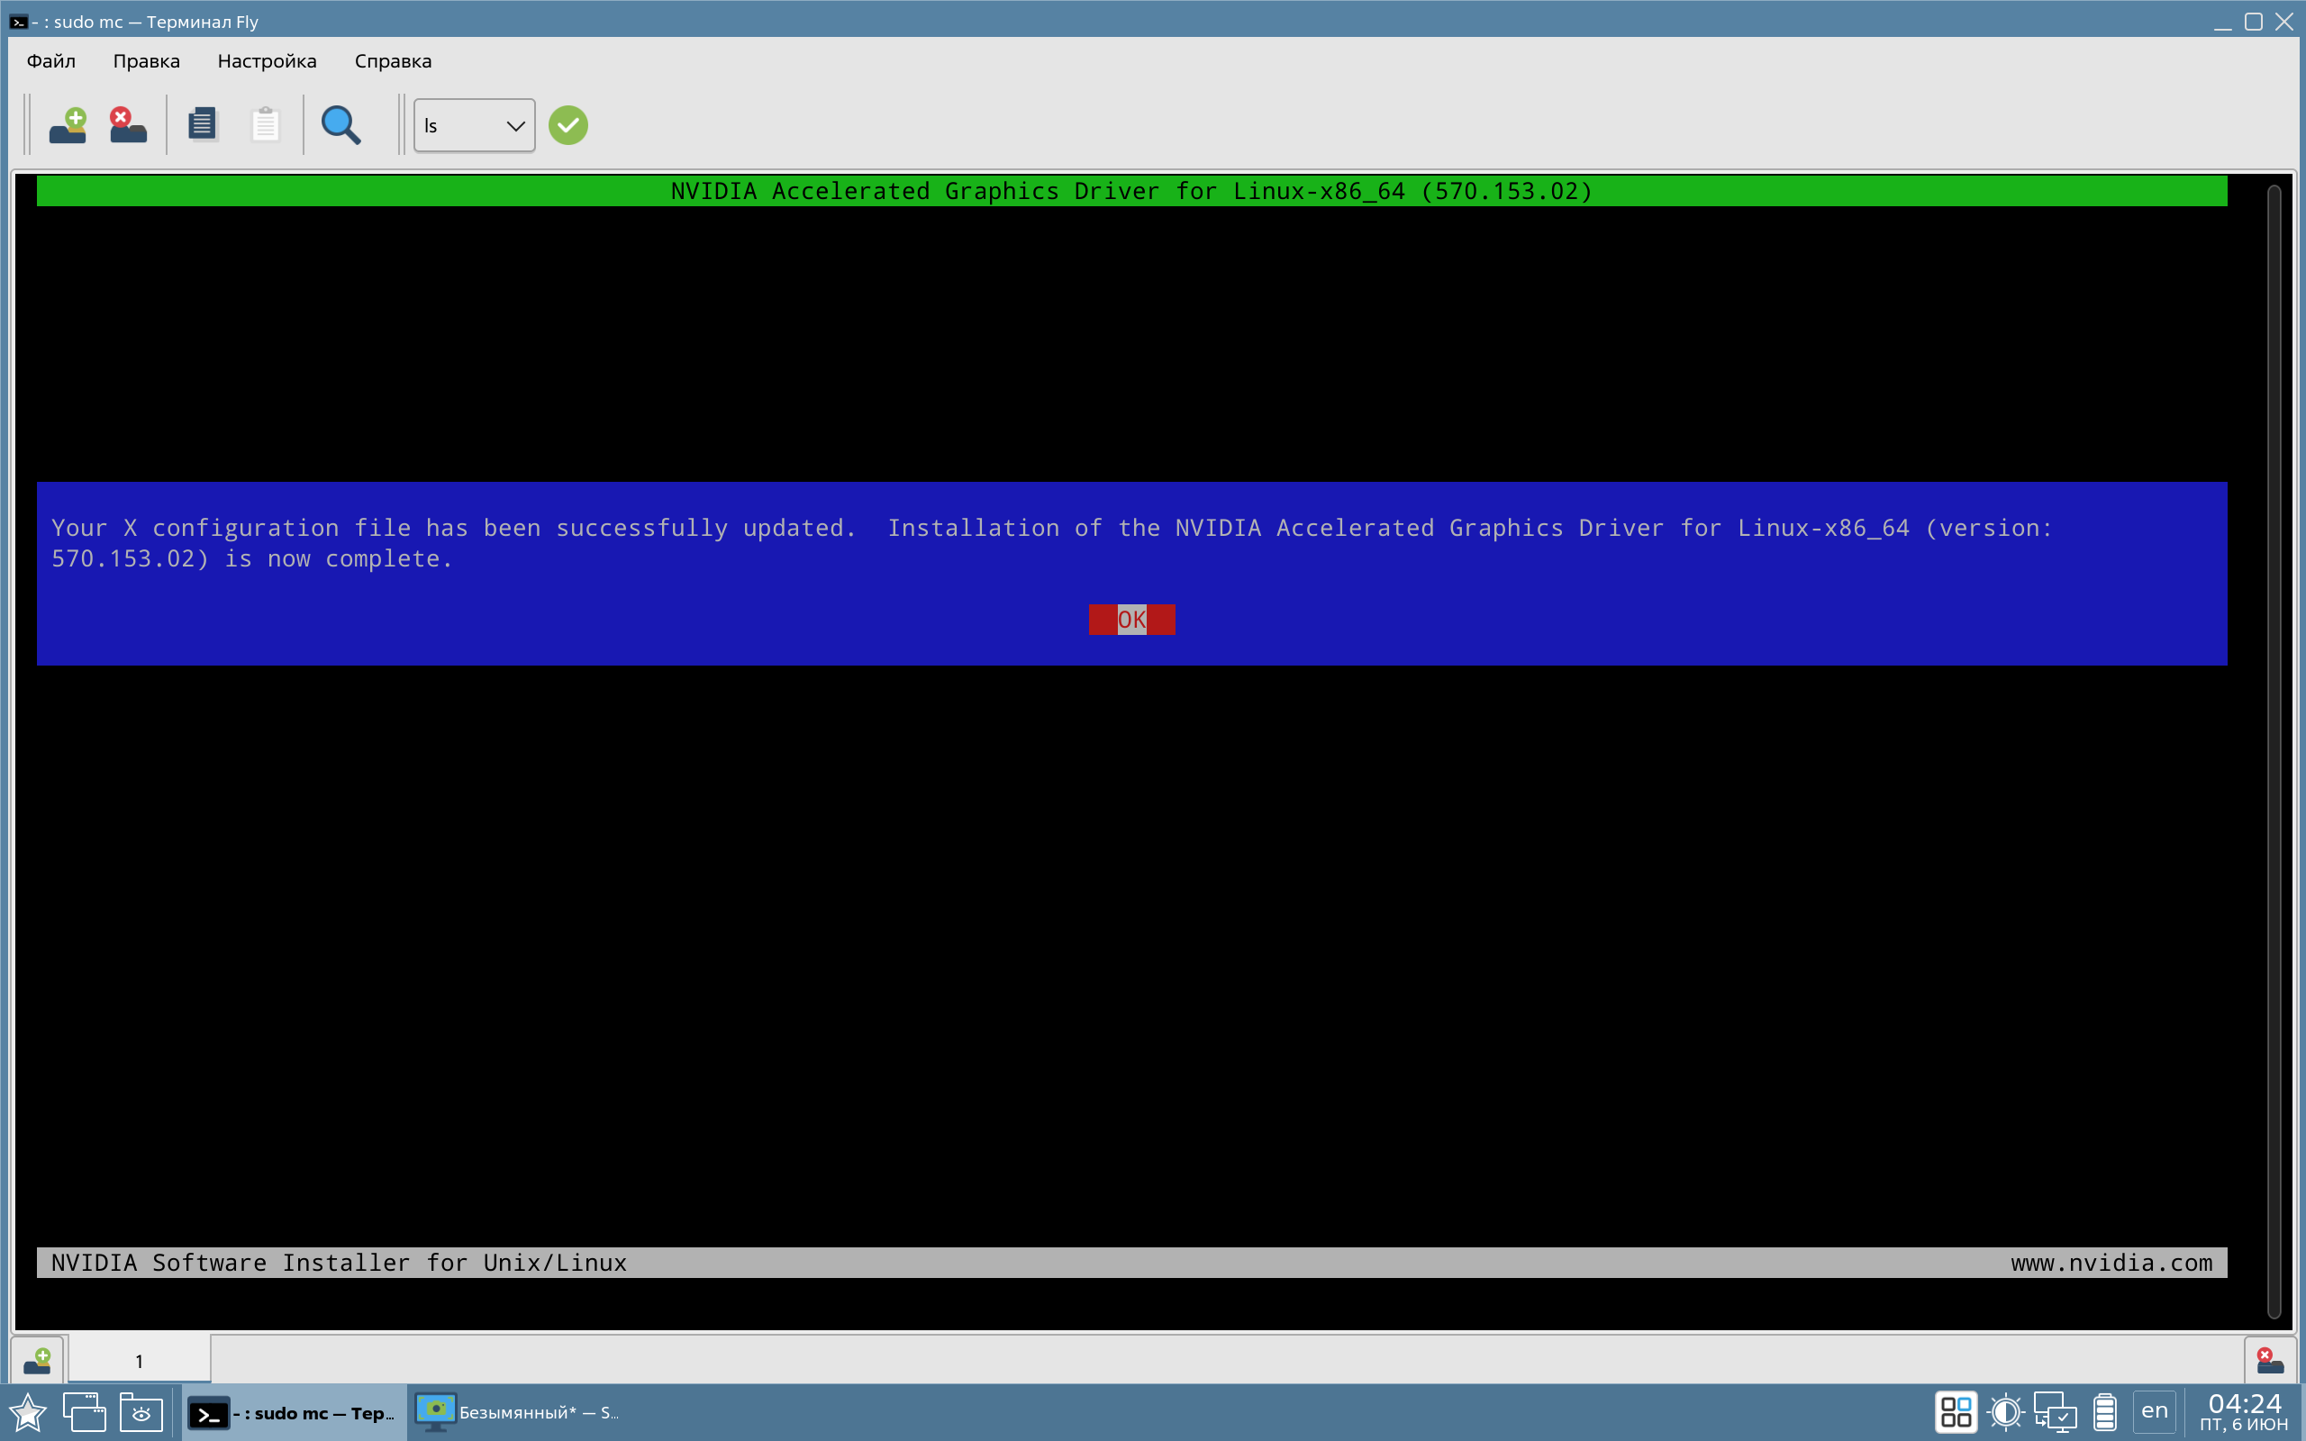Open the brightness tray icon
The image size is (2306, 1441).
tap(2006, 1412)
